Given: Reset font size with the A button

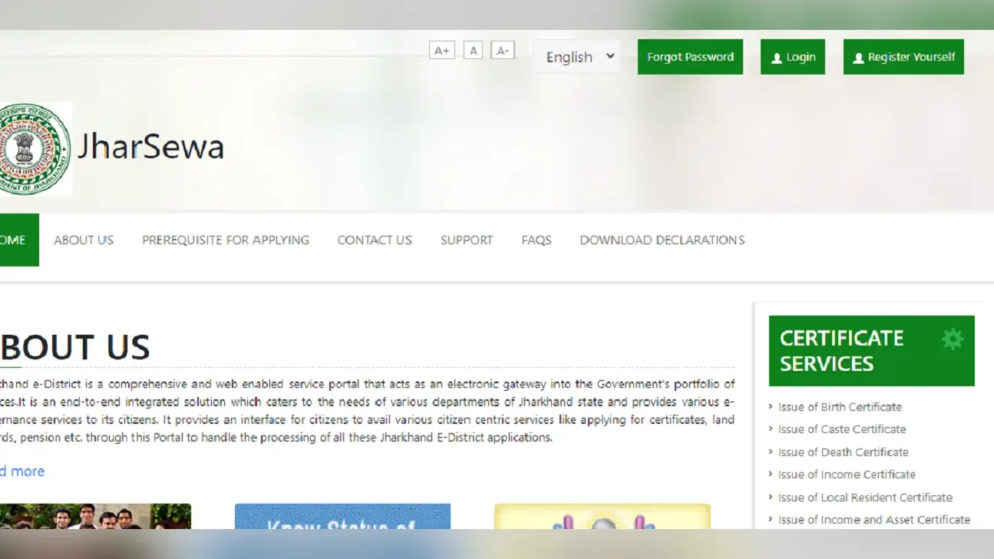Looking at the screenshot, I should click(473, 51).
